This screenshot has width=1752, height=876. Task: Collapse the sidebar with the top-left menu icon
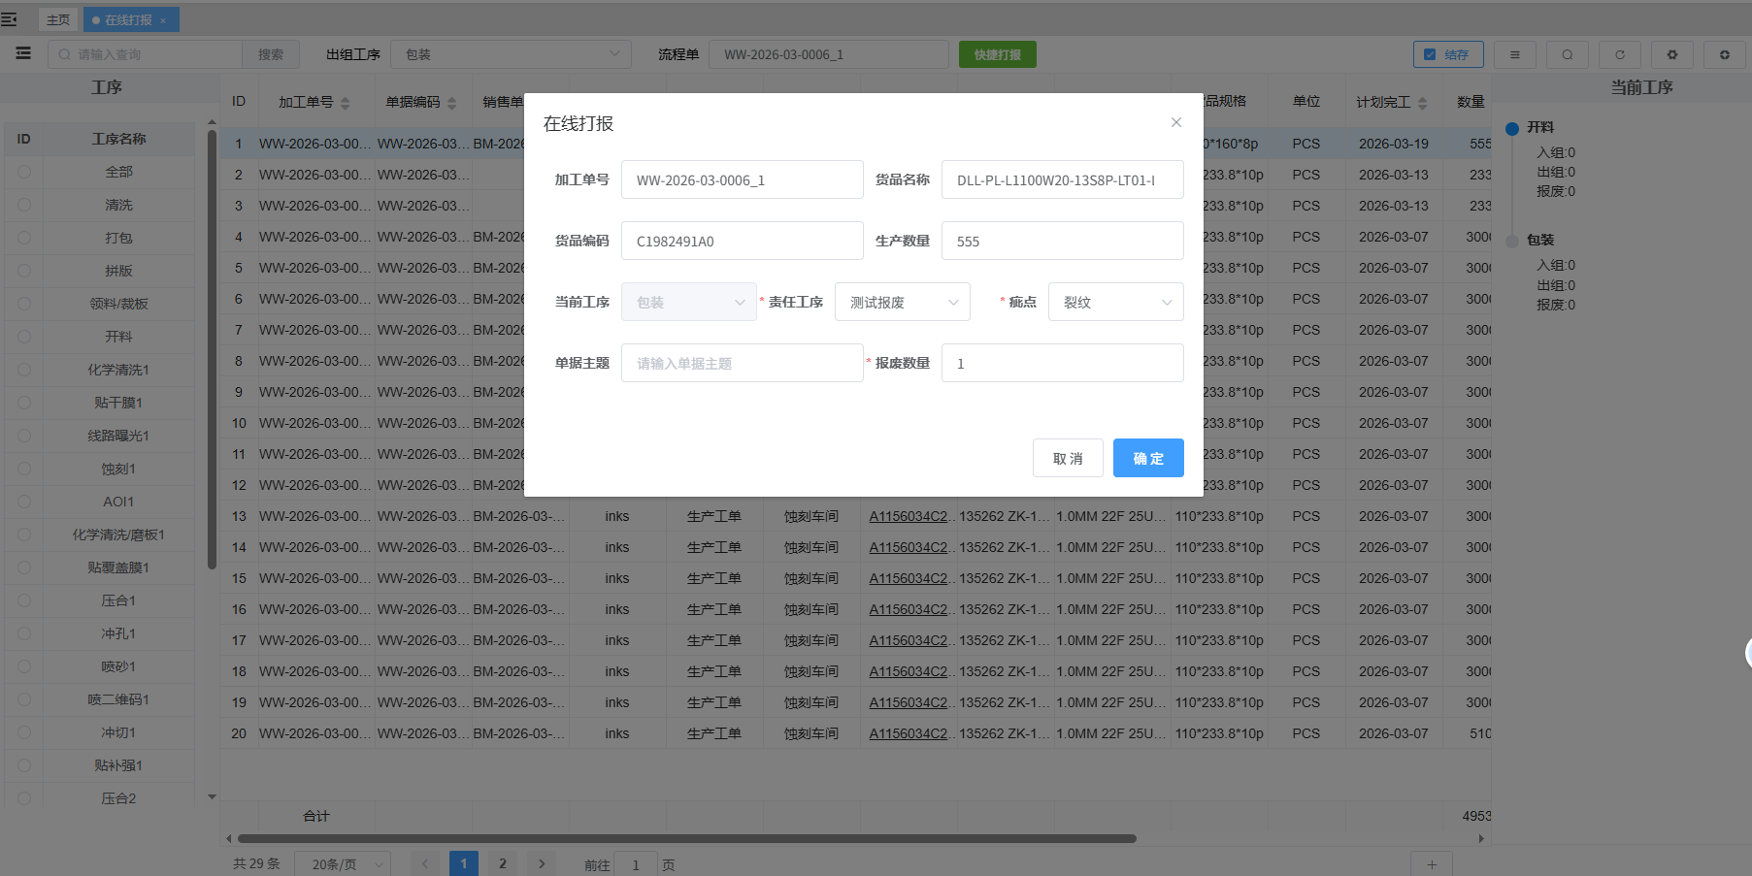pos(10,19)
